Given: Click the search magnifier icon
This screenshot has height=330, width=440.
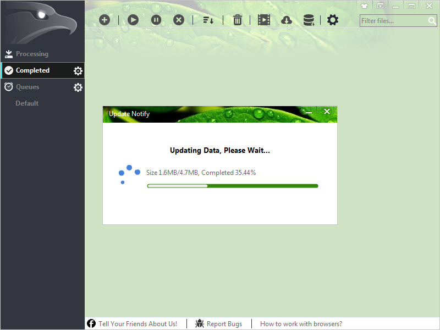Looking at the screenshot, I should pyautogui.click(x=432, y=21).
